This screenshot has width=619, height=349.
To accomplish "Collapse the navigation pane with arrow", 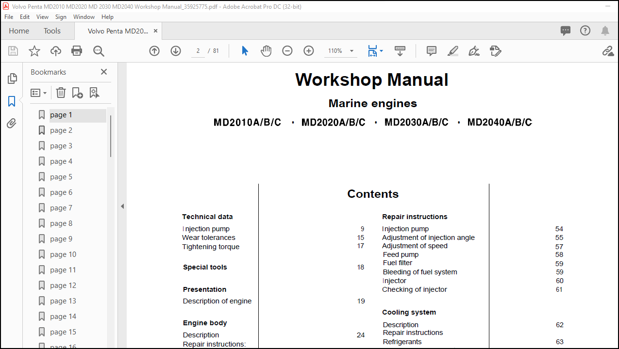I will coord(122,206).
